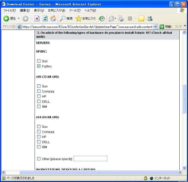Click the vertical scrollbar up arrow
The image size is (188, 182).
(184, 32)
